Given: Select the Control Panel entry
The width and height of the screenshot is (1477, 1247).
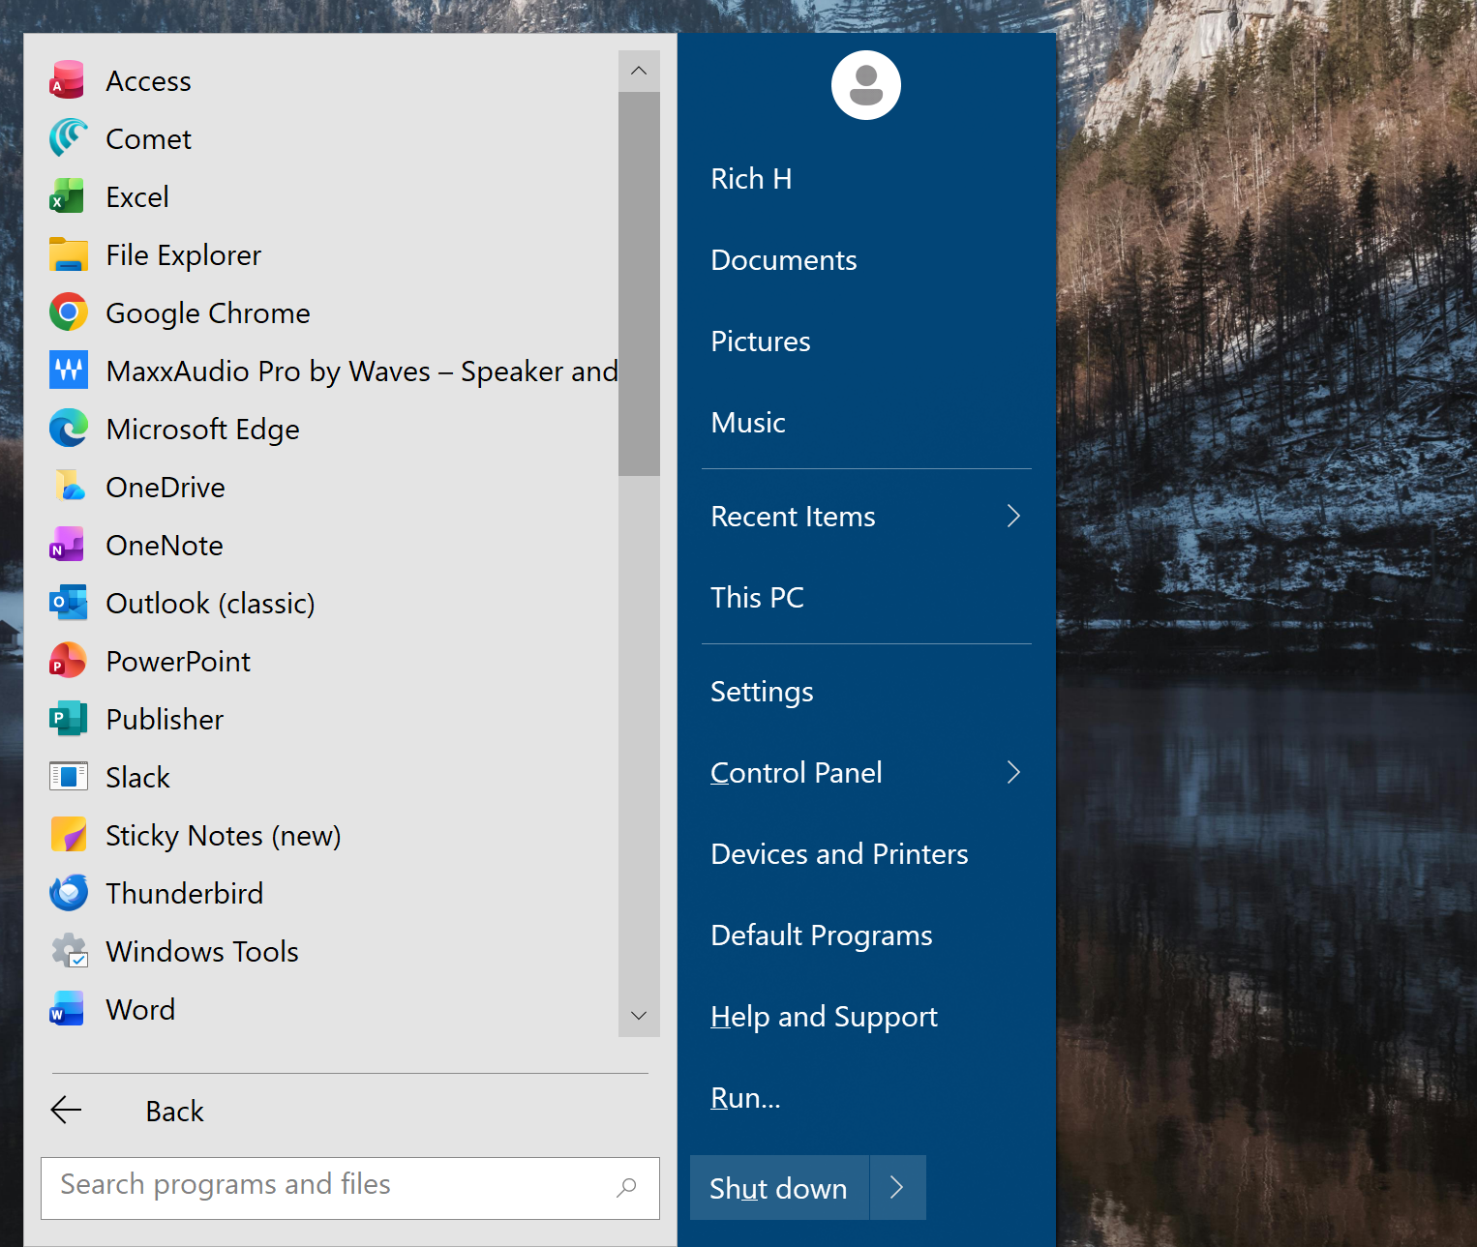Looking at the screenshot, I should point(866,773).
